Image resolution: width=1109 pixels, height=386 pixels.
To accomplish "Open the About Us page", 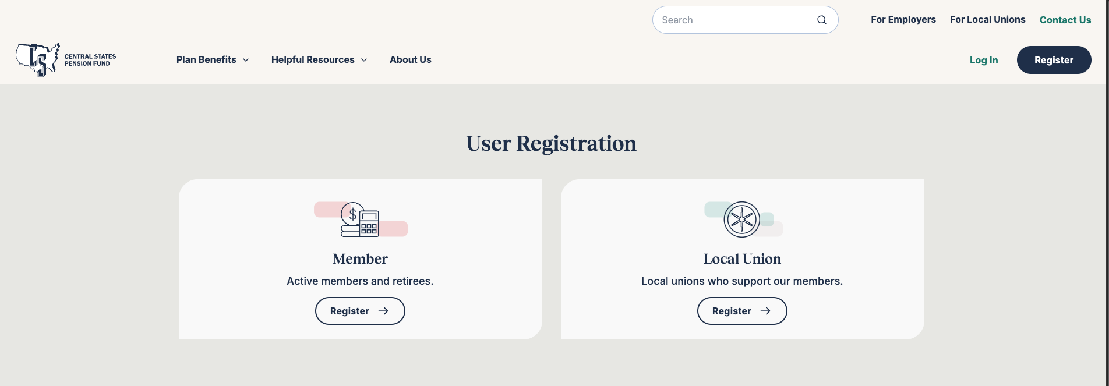I will pyautogui.click(x=411, y=60).
